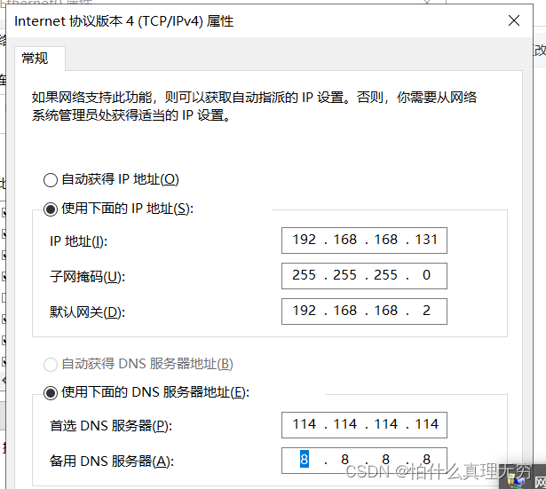Viewport: 546px width, 489px height.
Task: Click highlighted first octet of 备用 DNS field
Action: coord(305,460)
